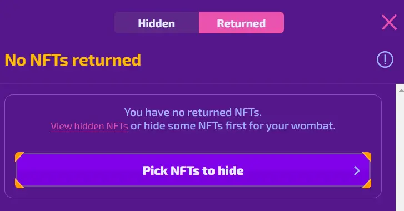The width and height of the screenshot is (404, 211).
Task: Select the Returned tab
Action: coord(241,23)
